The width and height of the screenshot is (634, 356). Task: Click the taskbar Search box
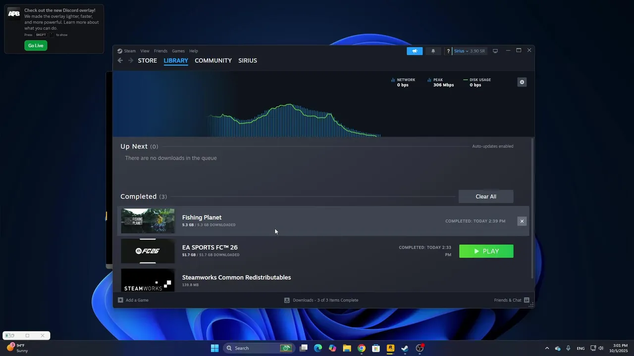click(x=259, y=348)
